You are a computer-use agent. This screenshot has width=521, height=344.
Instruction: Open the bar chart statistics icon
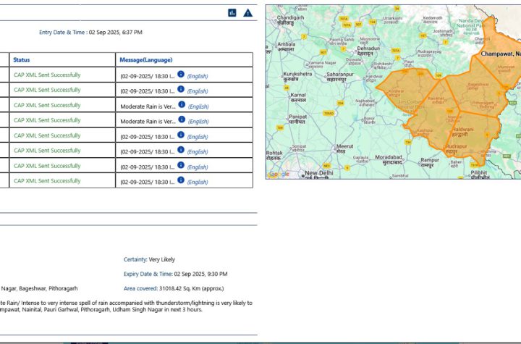pyautogui.click(x=232, y=12)
